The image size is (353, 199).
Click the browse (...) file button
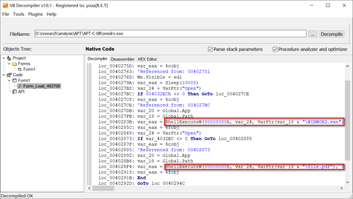point(313,34)
